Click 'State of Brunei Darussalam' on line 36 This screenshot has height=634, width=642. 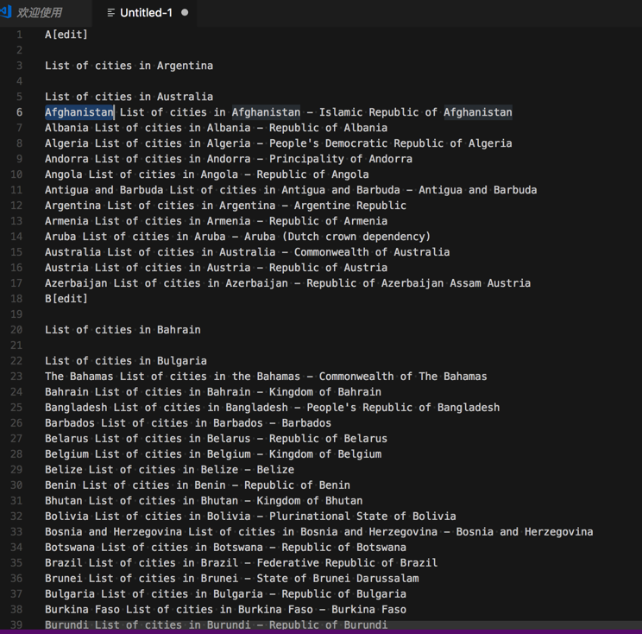tap(337, 579)
